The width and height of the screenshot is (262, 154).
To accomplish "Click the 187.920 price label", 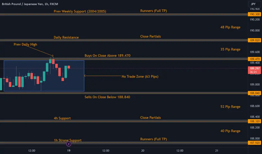I will point(254,143).
